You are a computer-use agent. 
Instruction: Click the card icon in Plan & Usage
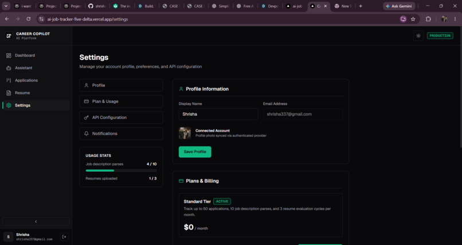(87, 101)
